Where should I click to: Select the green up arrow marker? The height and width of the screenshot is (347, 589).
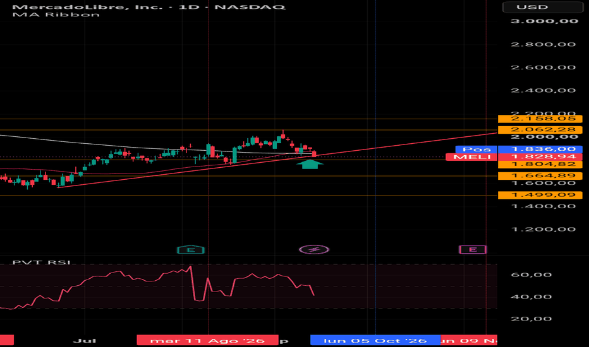[310, 164]
